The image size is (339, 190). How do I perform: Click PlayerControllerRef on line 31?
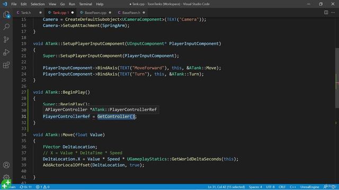[66, 117]
